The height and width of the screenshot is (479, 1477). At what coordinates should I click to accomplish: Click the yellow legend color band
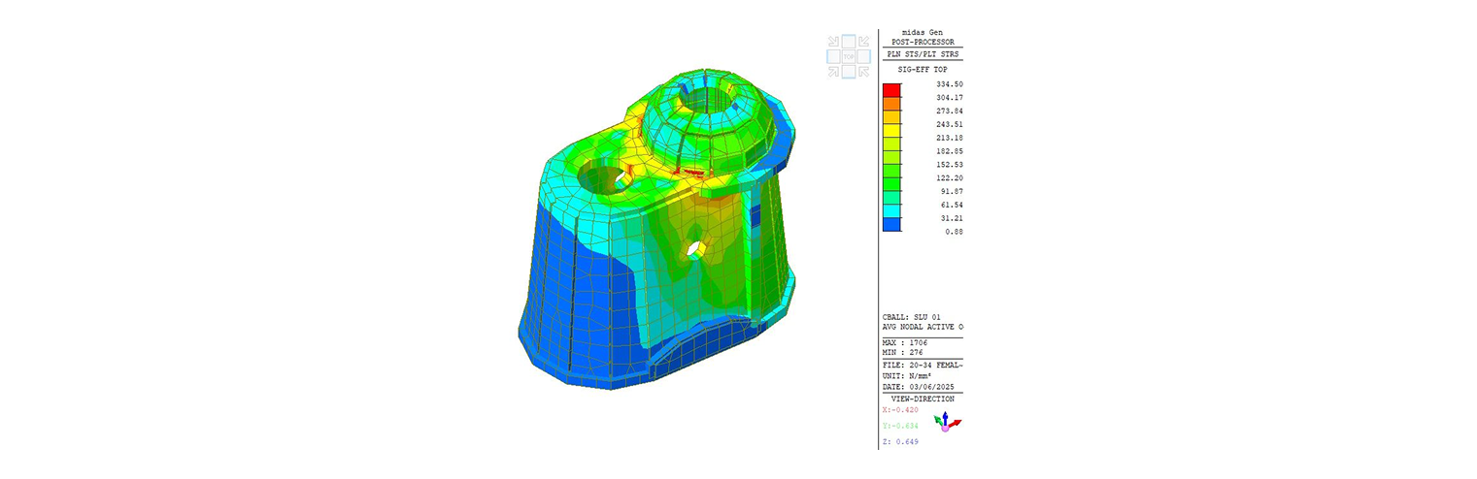click(890, 131)
